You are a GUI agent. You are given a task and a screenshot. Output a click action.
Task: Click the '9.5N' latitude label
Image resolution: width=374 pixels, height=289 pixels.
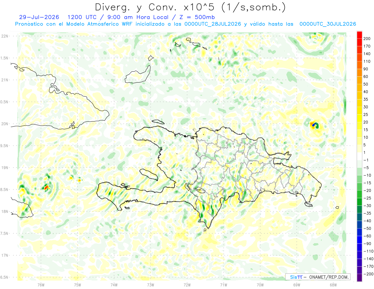(x=4, y=146)
